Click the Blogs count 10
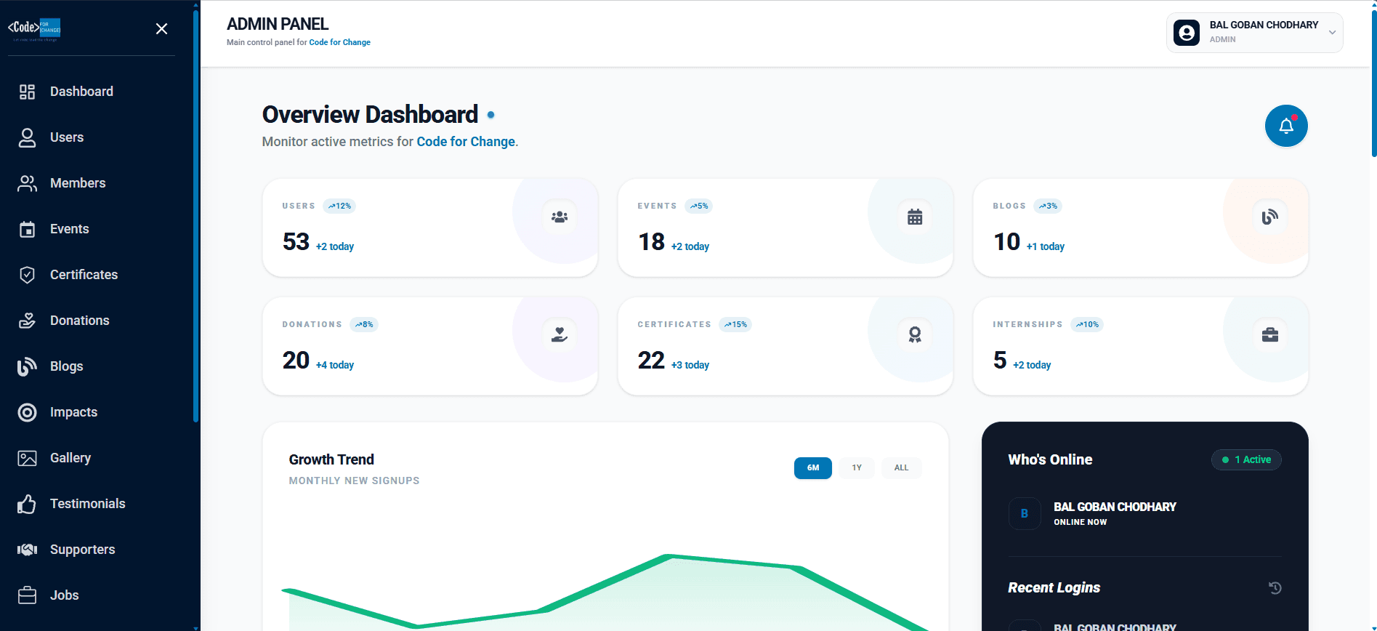Viewport: 1377px width, 631px height. coord(1006,241)
